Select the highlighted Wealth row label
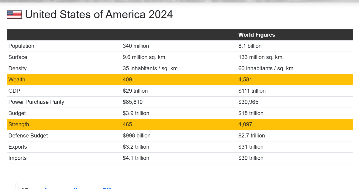Image resolution: width=359 pixels, height=189 pixels. (17, 80)
